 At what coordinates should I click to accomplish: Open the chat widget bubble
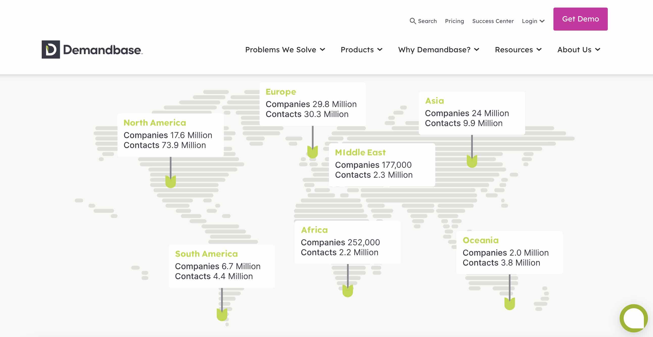tap(633, 318)
